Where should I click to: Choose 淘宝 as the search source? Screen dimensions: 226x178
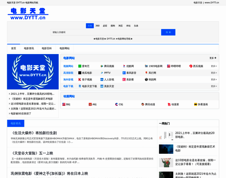tap(120, 26)
